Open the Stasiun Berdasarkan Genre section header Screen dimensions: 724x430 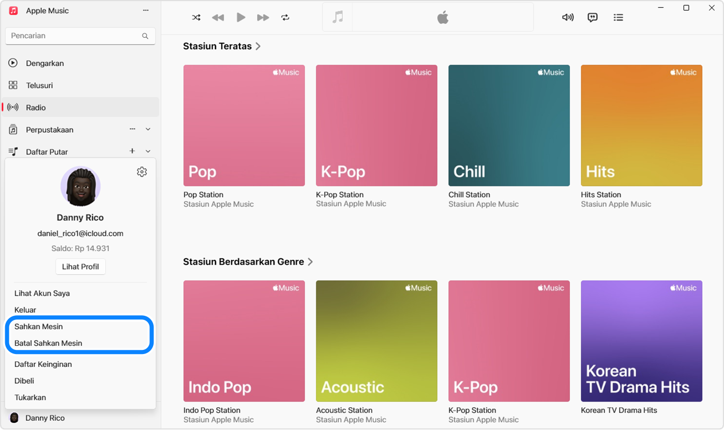[248, 262]
